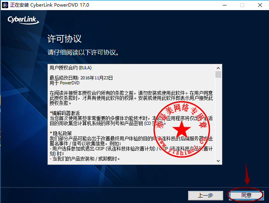This screenshot has height=203, width=269.
Task: Click the EULA scrollbar down arrow
Action: click(x=218, y=161)
